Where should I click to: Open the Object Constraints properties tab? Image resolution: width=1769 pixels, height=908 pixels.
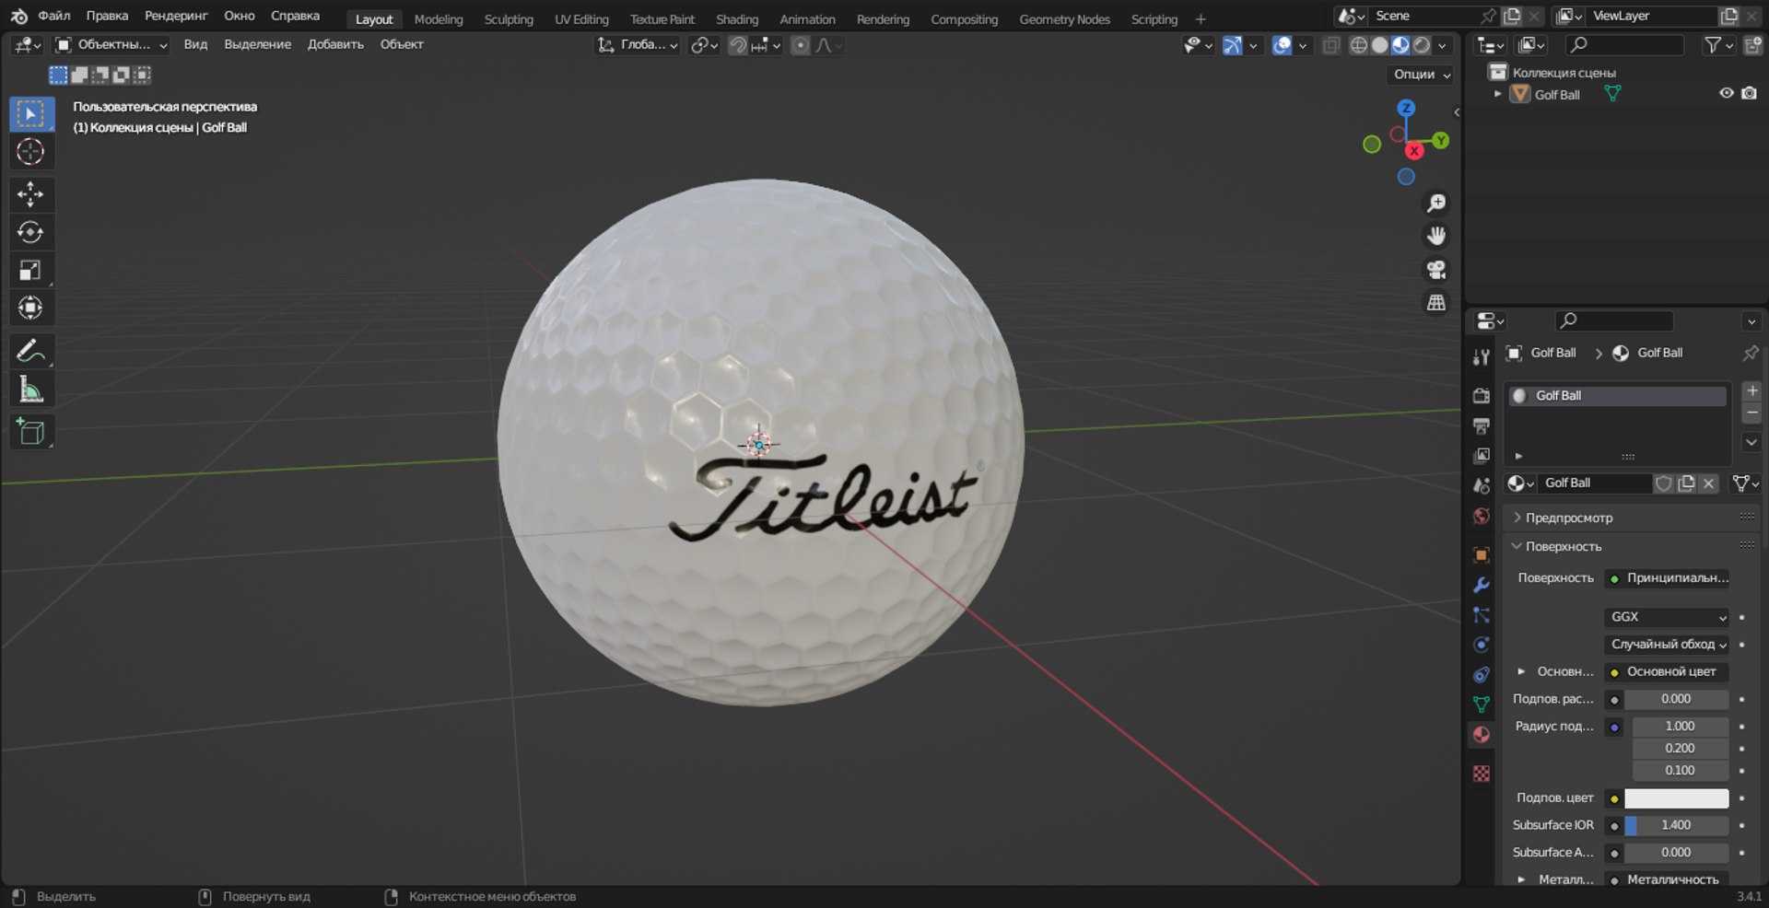[1482, 675]
